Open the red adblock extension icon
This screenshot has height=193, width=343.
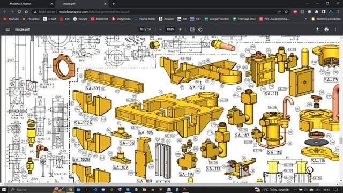[x=295, y=12]
